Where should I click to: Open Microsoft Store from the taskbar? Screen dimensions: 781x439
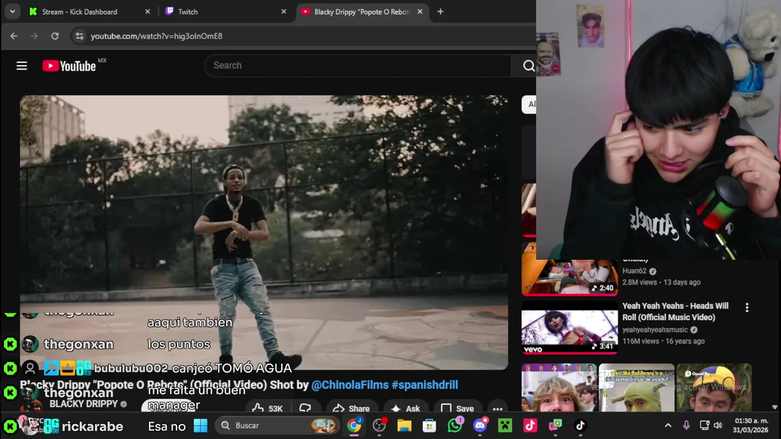point(430,426)
